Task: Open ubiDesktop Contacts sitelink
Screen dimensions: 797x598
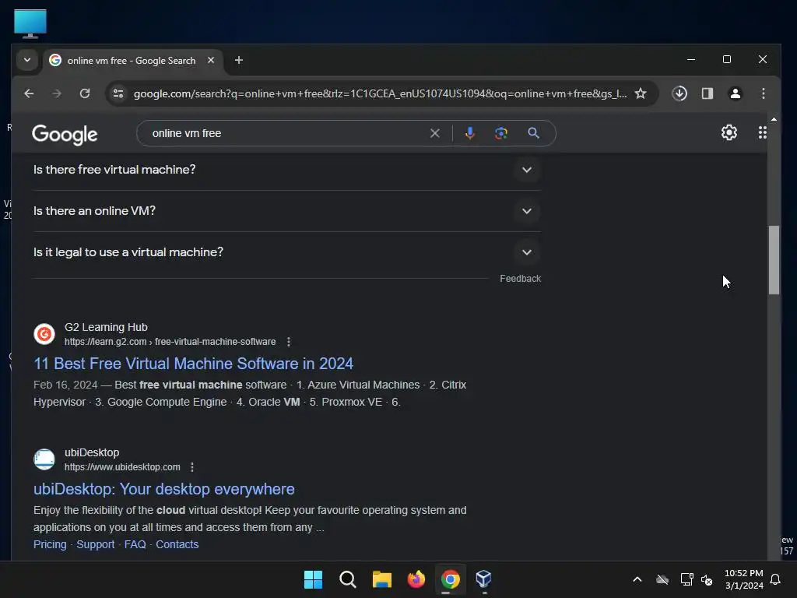Action: (x=177, y=544)
